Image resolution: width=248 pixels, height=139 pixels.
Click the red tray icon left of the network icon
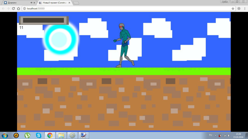tap(220, 136)
